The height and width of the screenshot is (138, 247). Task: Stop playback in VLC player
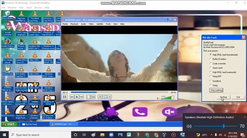pyautogui.click(x=77, y=97)
